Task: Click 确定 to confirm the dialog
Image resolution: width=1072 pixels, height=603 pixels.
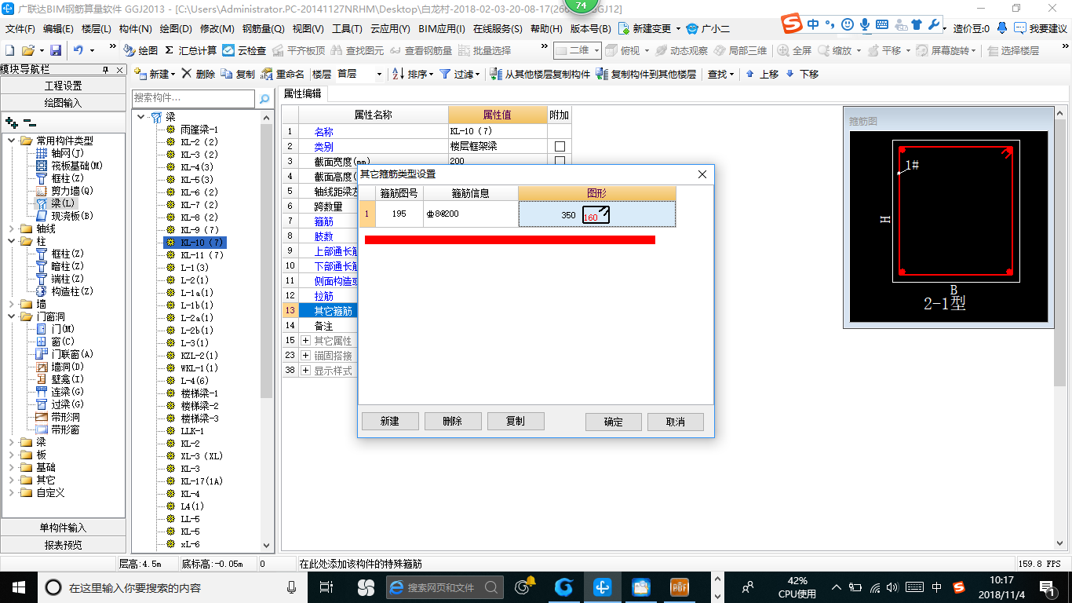Action: click(x=614, y=422)
